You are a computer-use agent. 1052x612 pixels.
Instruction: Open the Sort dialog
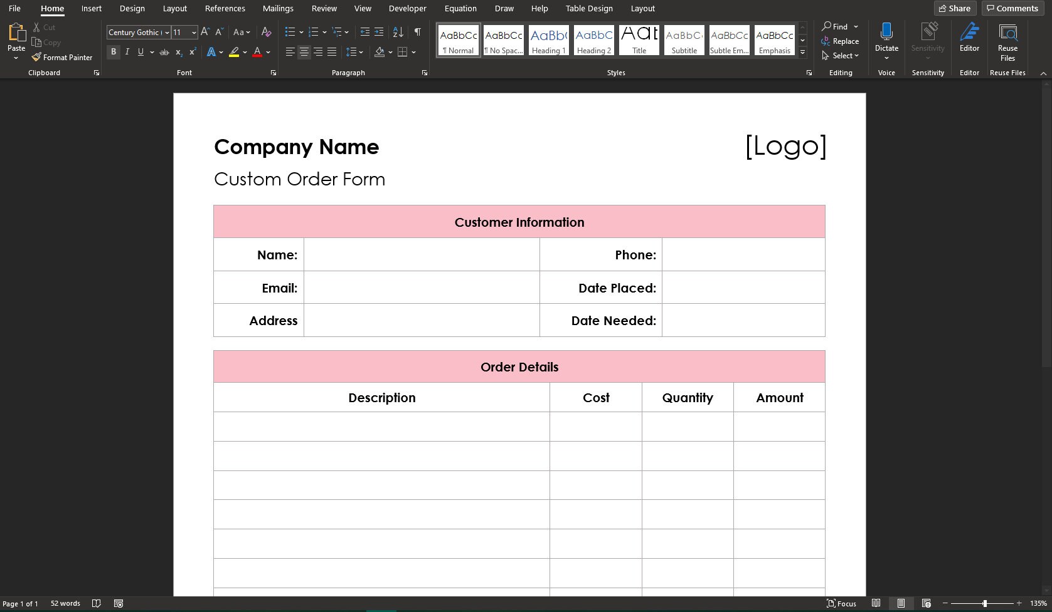(x=397, y=31)
